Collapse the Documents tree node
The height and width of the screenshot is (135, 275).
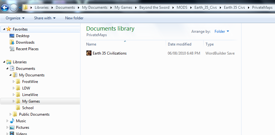[8, 69]
